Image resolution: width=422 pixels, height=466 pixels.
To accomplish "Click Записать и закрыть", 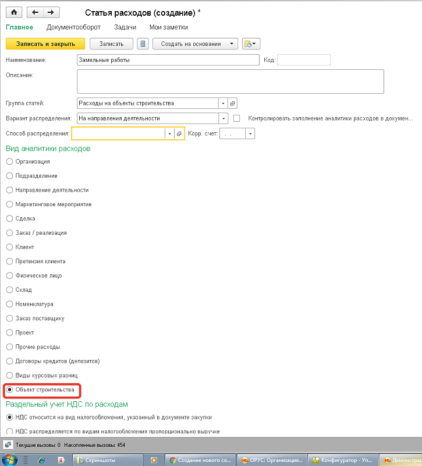I will (45, 44).
